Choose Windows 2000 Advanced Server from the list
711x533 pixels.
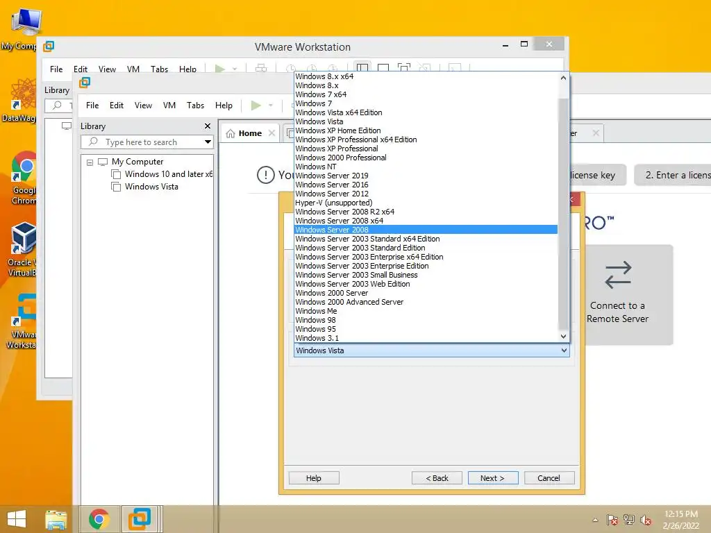click(426, 302)
